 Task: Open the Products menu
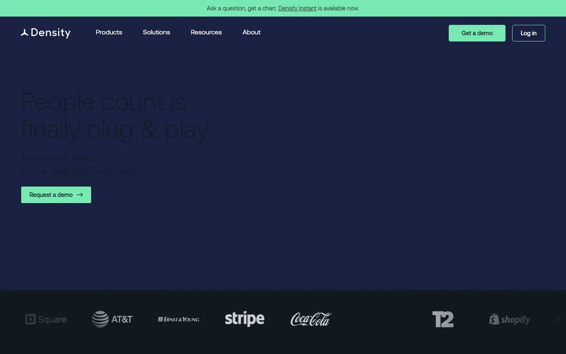click(x=109, y=32)
